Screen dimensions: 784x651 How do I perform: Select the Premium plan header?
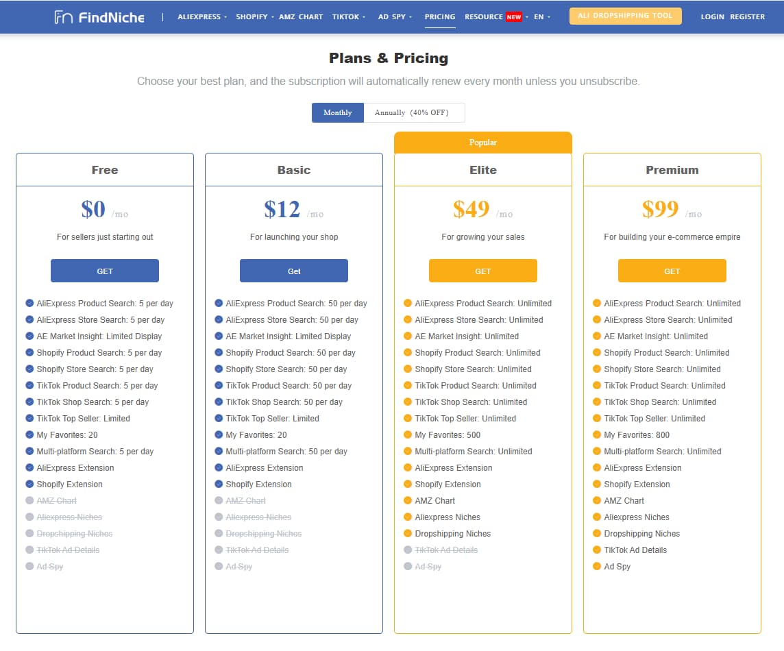pyautogui.click(x=672, y=170)
